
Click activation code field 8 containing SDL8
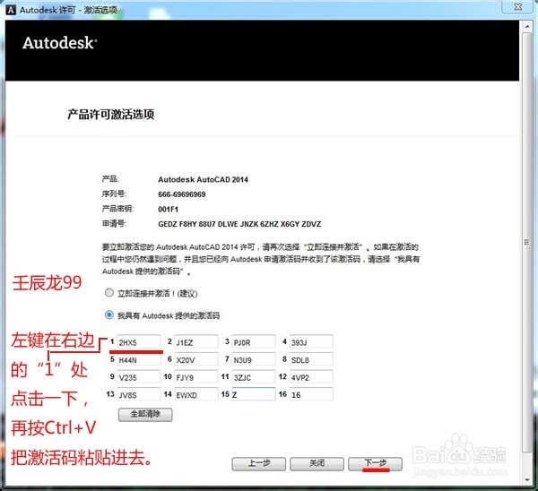[311, 359]
